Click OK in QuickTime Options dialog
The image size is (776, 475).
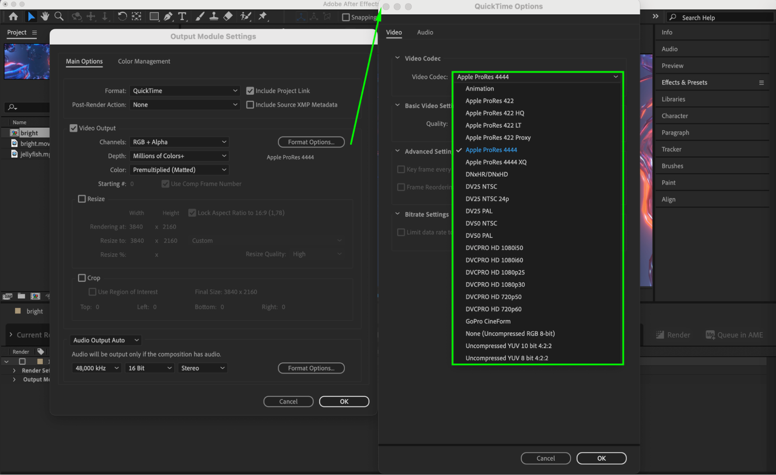click(601, 458)
